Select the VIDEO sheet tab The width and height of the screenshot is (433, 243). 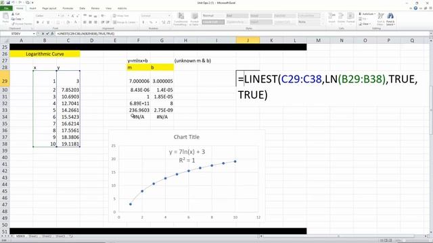(20, 236)
